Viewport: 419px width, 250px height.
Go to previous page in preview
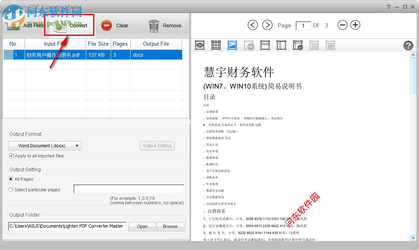(252, 25)
